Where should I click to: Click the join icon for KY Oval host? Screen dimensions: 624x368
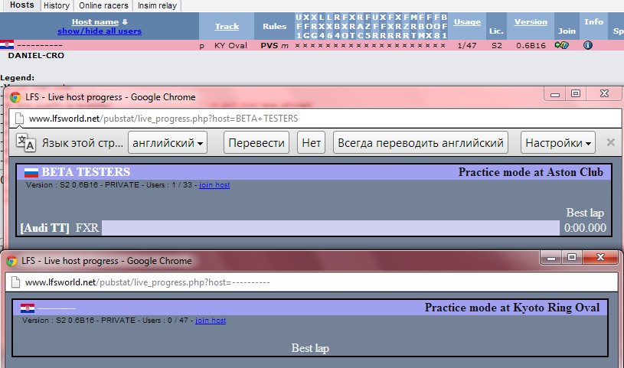coord(561,45)
